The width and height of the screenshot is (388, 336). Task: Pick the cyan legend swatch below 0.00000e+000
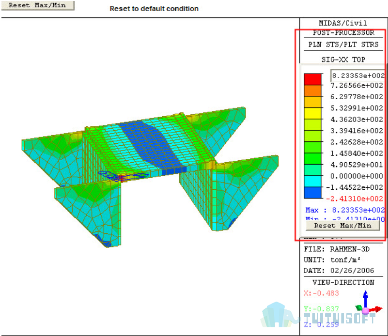tap(312, 181)
